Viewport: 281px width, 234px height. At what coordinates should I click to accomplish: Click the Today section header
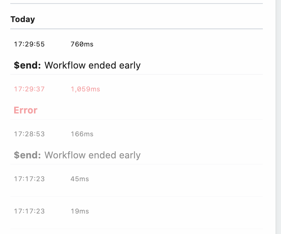[x=23, y=19]
